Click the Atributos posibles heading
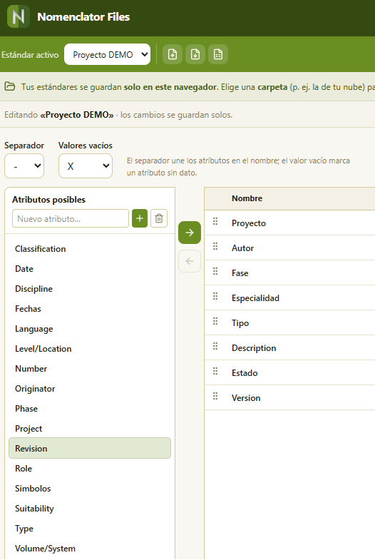The height and width of the screenshot is (560, 375). click(x=49, y=200)
